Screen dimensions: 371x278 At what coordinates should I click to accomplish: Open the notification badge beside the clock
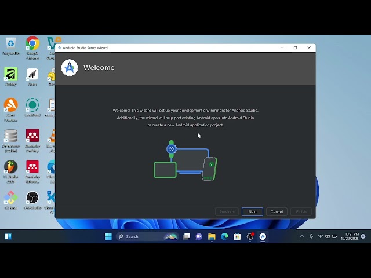click(363, 236)
